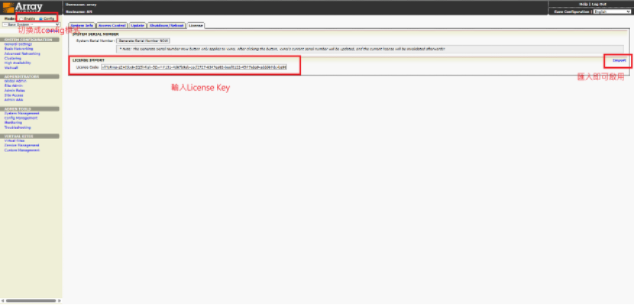Click the Array Networks logo

pyautogui.click(x=23, y=8)
